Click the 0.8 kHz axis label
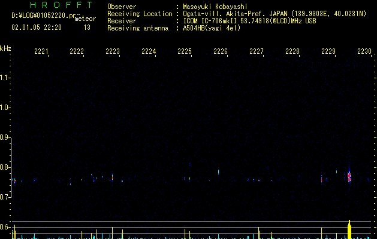The height and width of the screenshot is (239, 377). pyautogui.click(x=5, y=167)
